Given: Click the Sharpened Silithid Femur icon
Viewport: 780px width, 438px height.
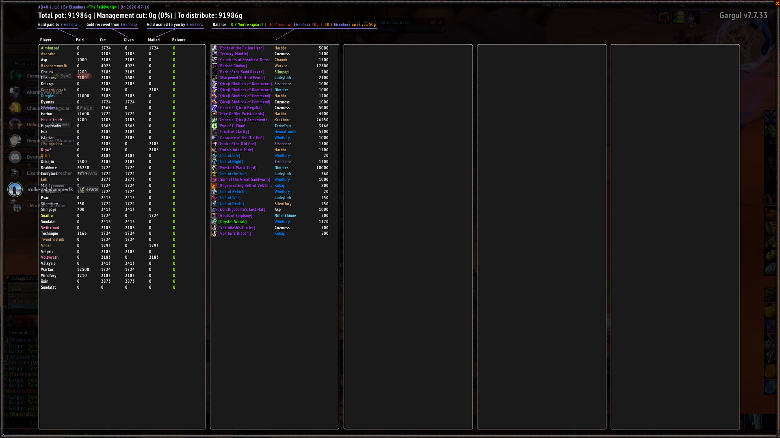Looking at the screenshot, I should [214, 78].
